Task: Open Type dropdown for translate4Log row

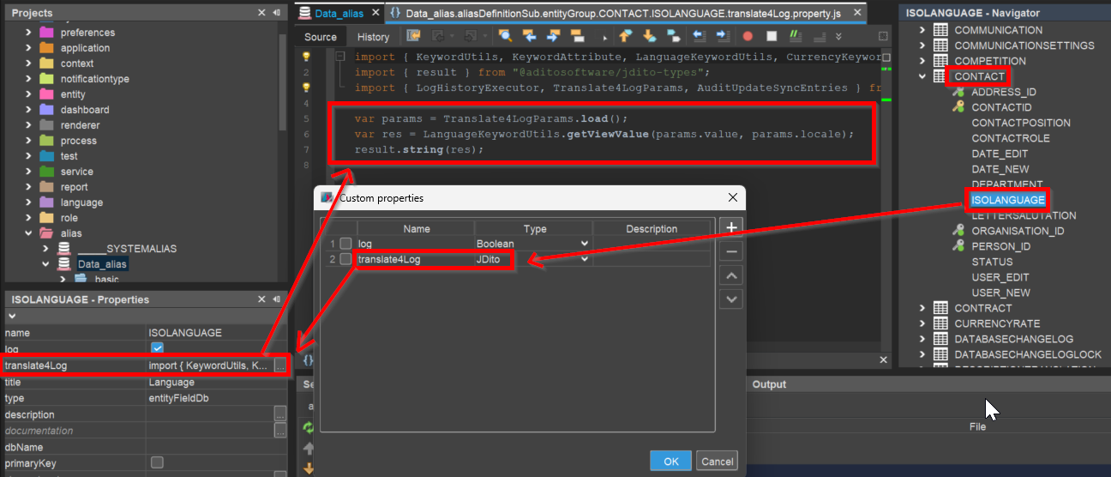Action: (x=585, y=259)
